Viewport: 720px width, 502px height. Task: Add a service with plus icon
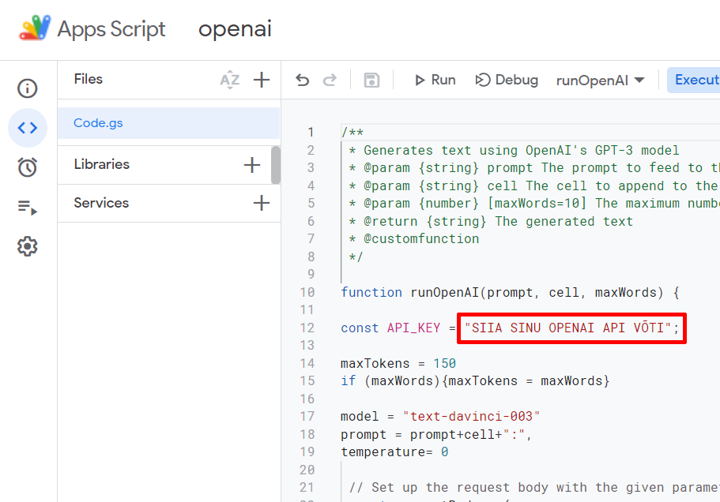[262, 203]
